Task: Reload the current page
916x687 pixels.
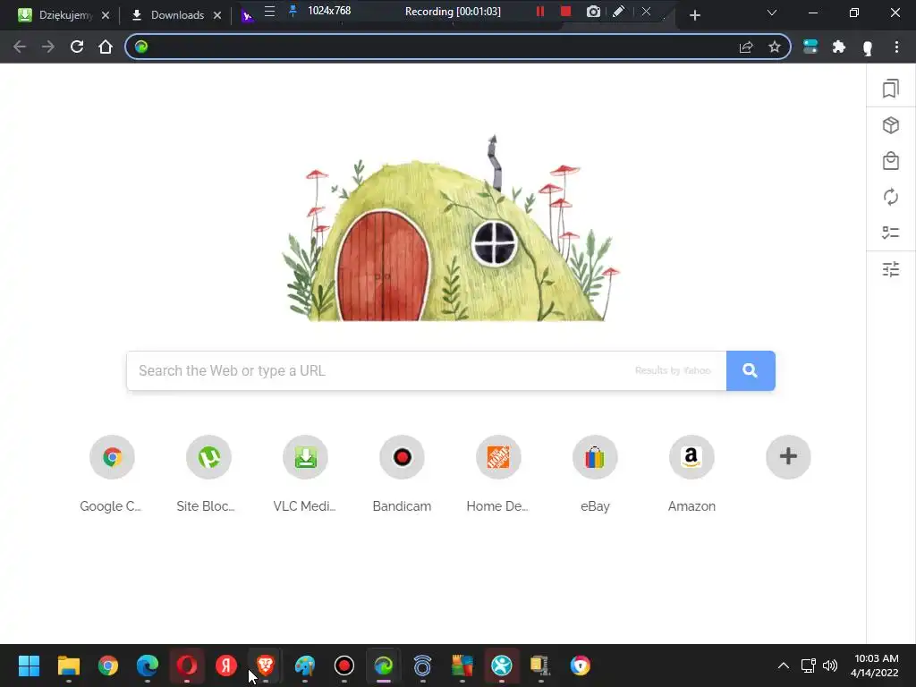Action: [77, 47]
